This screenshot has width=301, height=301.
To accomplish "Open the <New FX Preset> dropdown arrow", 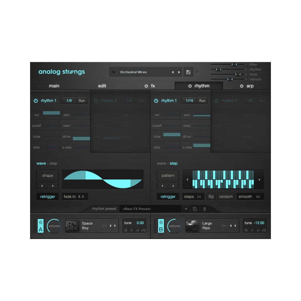I will [x=186, y=209].
